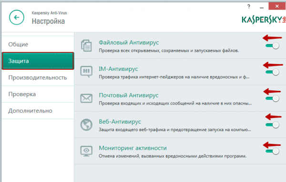Open Веб-Антивирус settings link
The image size is (286, 182).
(120, 122)
